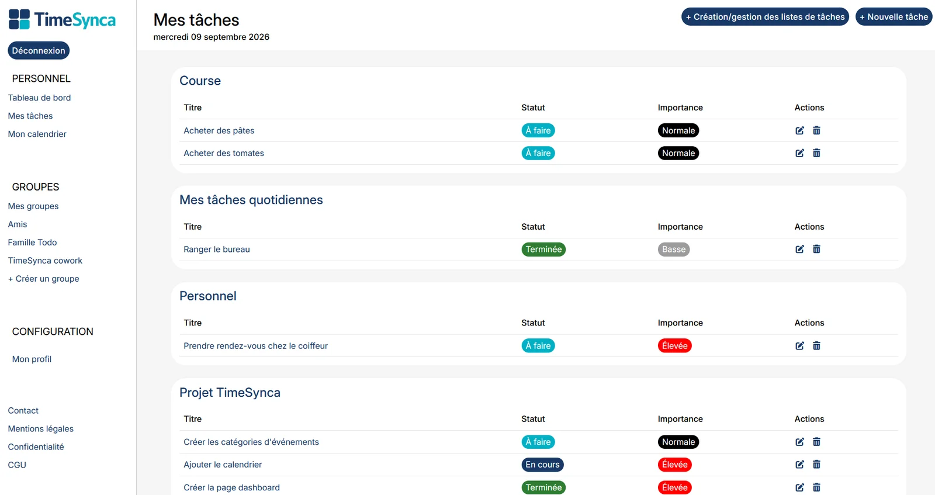Select 'Mes tâches' in sidebar
The width and height of the screenshot is (935, 495).
(30, 116)
